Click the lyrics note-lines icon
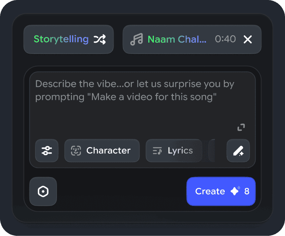This screenshot has height=236, width=285. 157,151
